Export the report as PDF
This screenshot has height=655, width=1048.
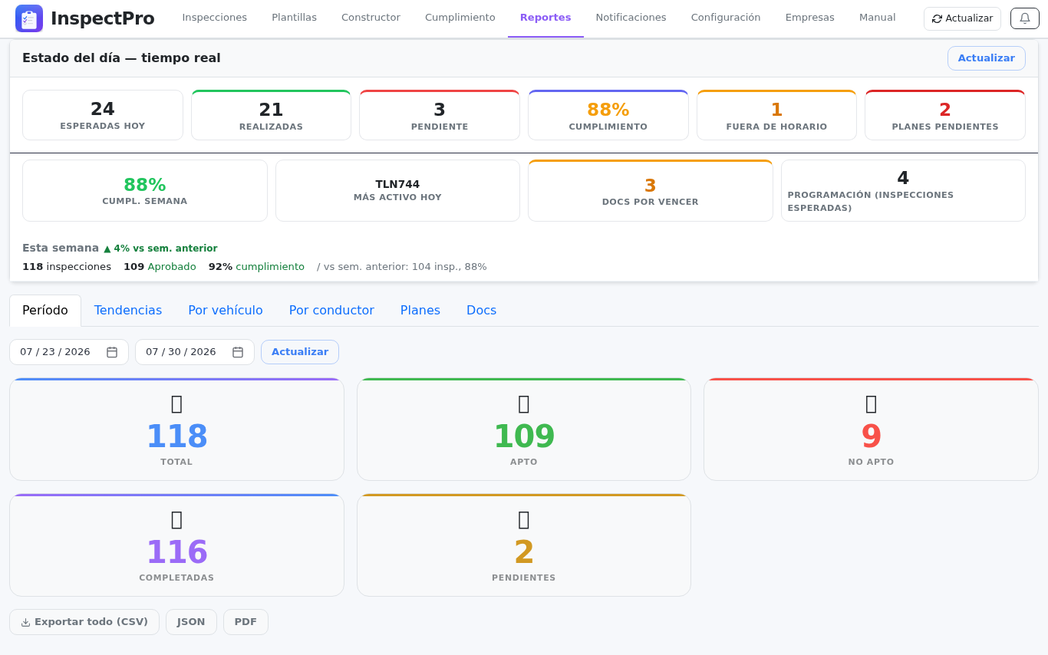click(x=246, y=622)
